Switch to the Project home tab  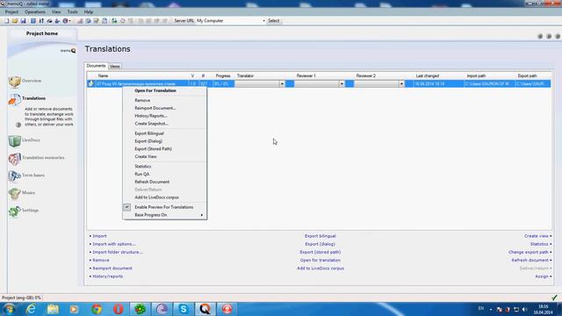(42, 33)
